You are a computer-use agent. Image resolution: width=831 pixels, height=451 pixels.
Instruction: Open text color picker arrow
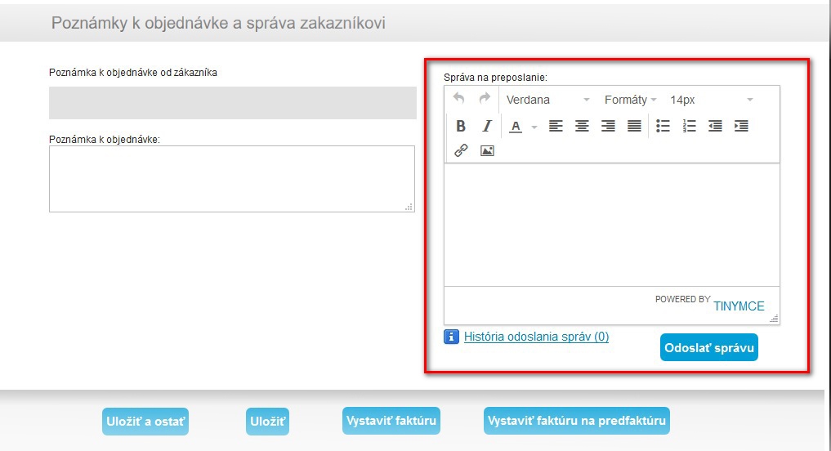coord(534,127)
